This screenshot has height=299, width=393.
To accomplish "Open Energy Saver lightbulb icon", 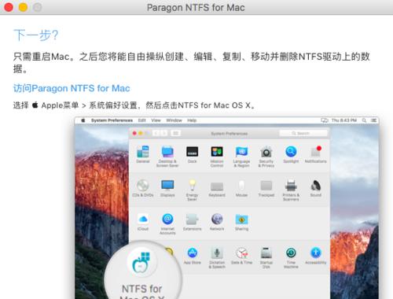I will coord(192,186).
